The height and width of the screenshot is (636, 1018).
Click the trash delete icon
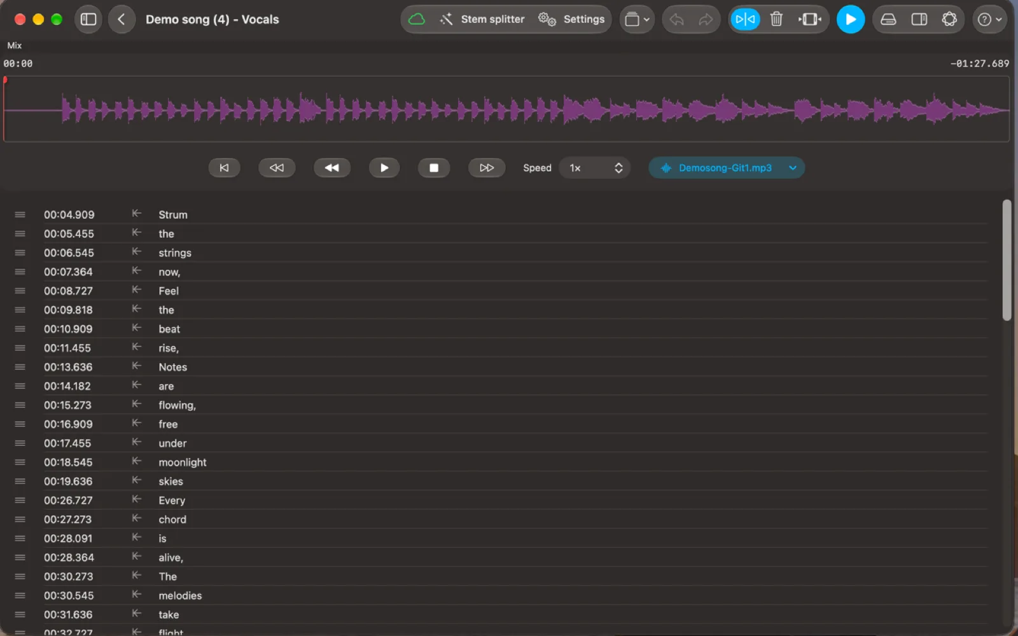pos(776,19)
